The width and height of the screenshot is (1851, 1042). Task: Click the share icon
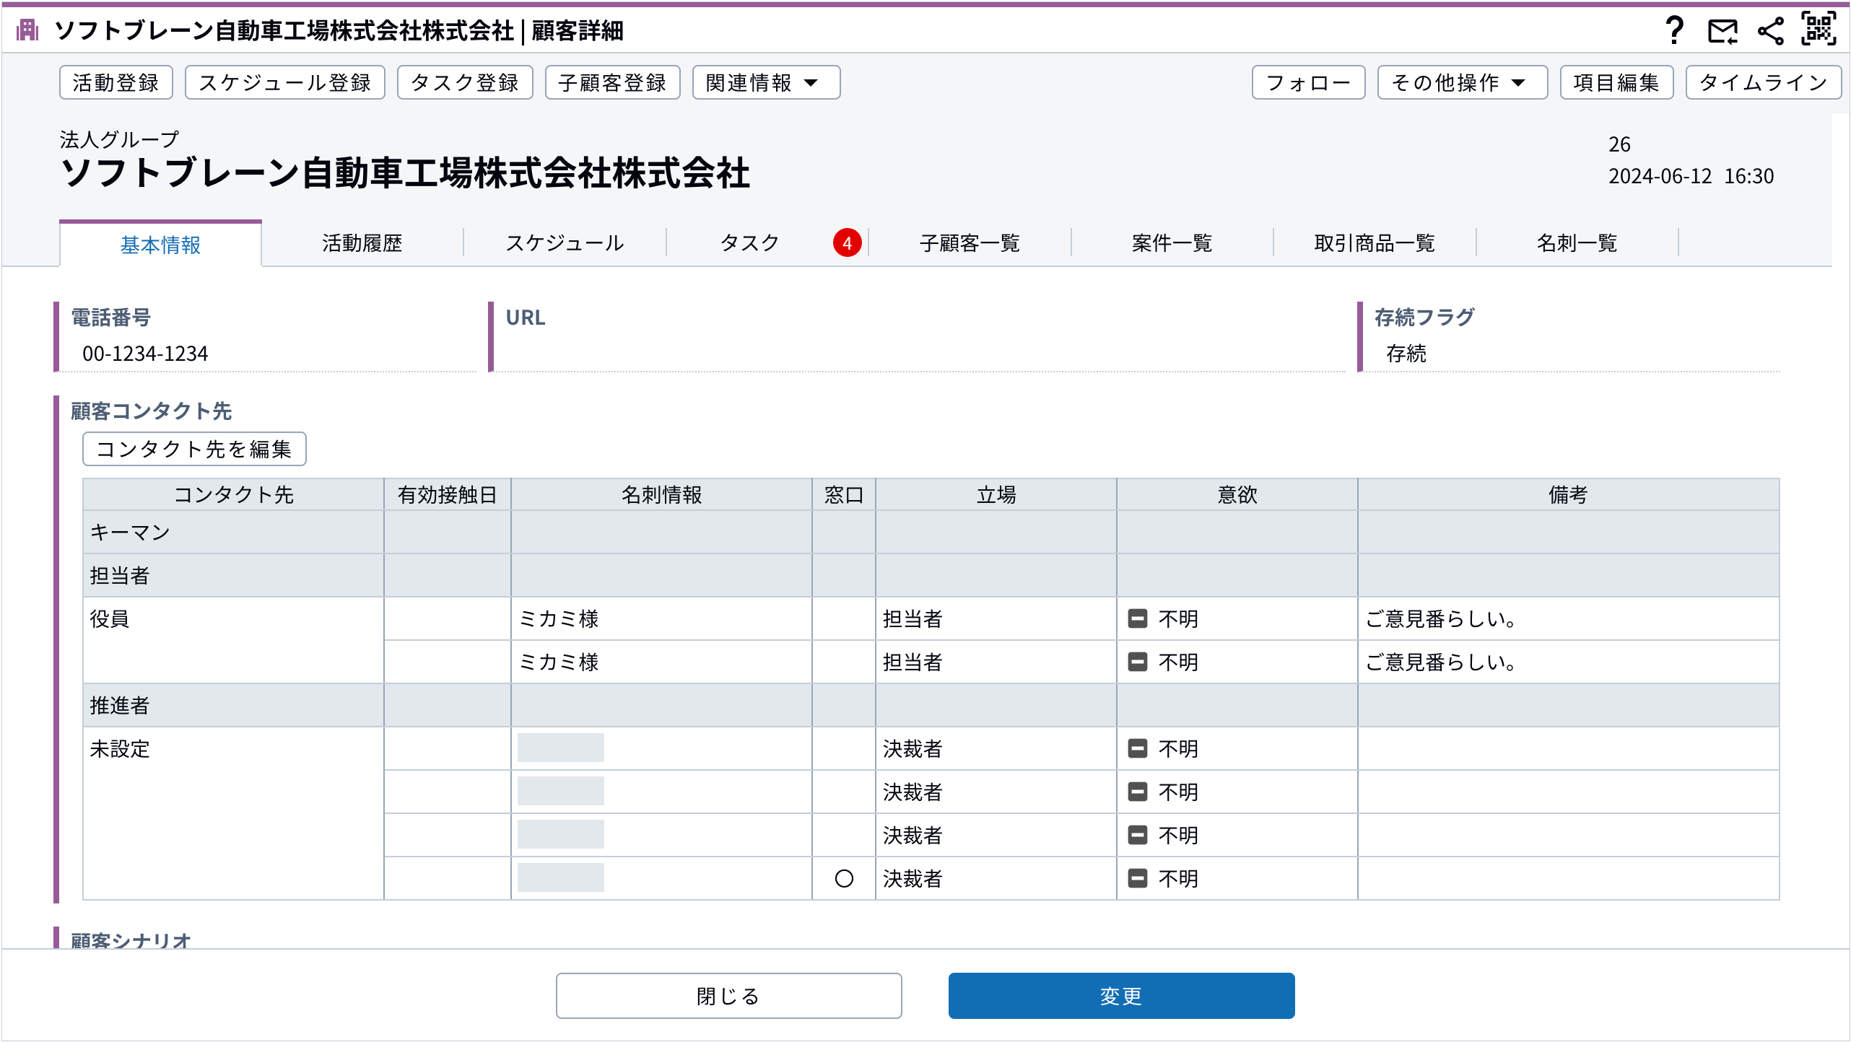pos(1771,31)
